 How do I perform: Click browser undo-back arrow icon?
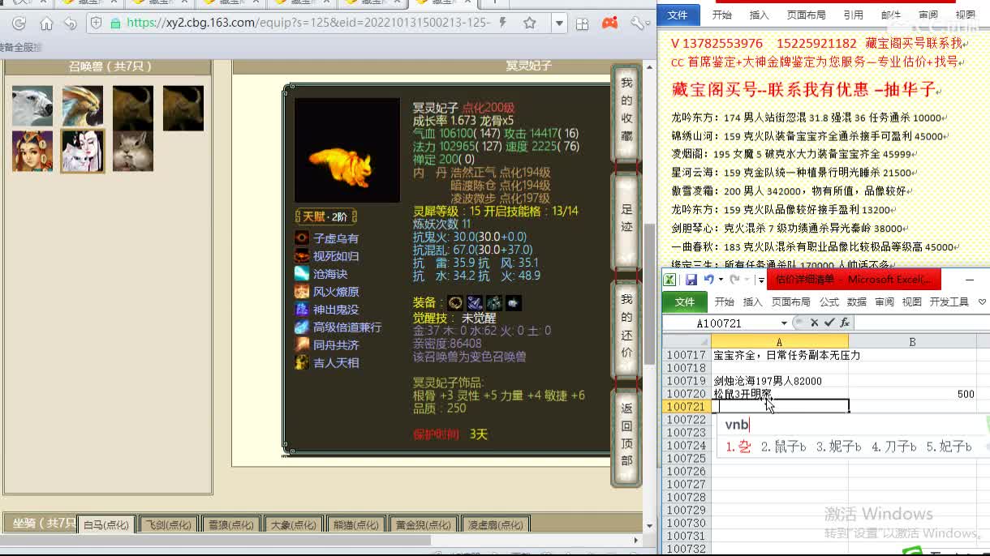click(71, 24)
